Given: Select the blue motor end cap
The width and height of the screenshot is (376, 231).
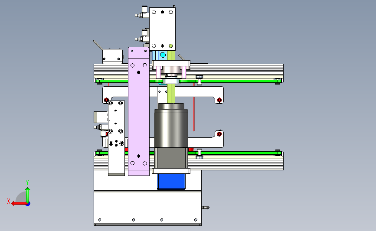Looking at the screenshot, I should [171, 182].
